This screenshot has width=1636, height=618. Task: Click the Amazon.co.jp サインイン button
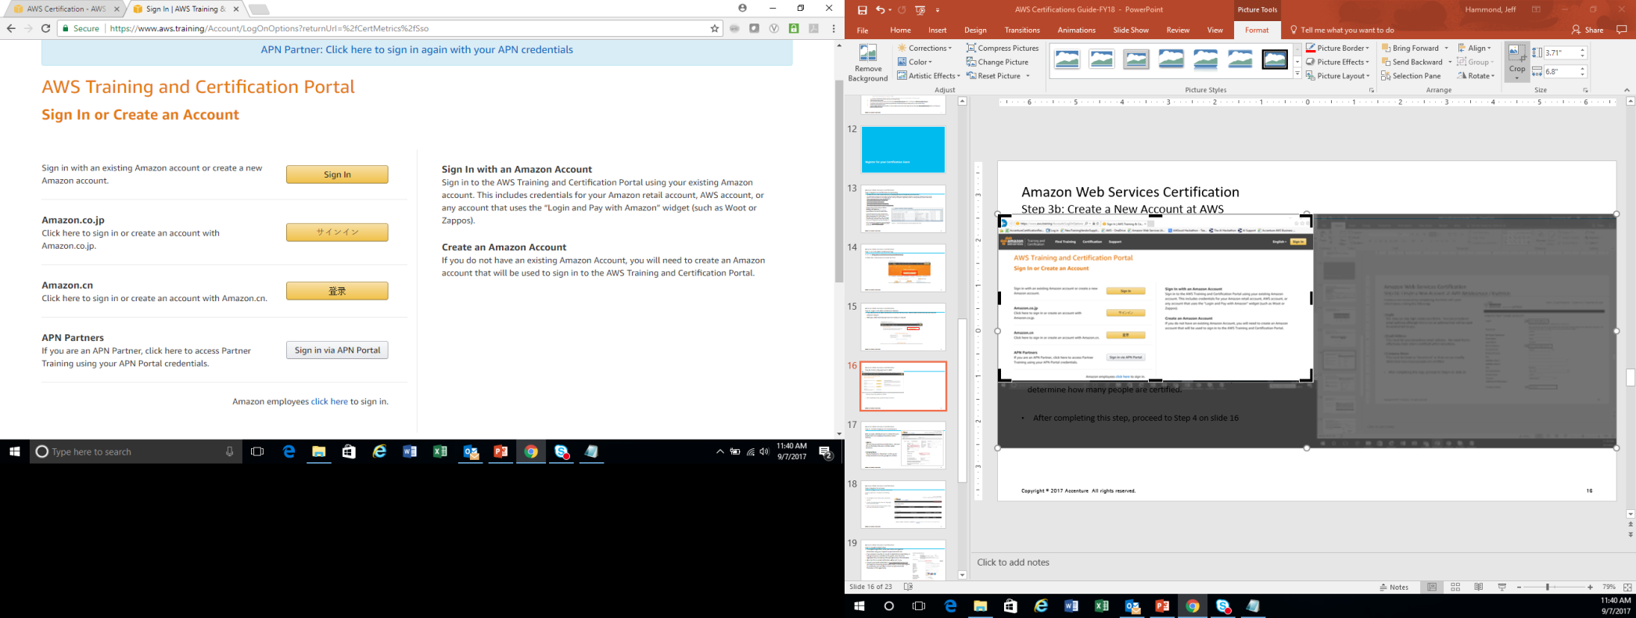337,232
